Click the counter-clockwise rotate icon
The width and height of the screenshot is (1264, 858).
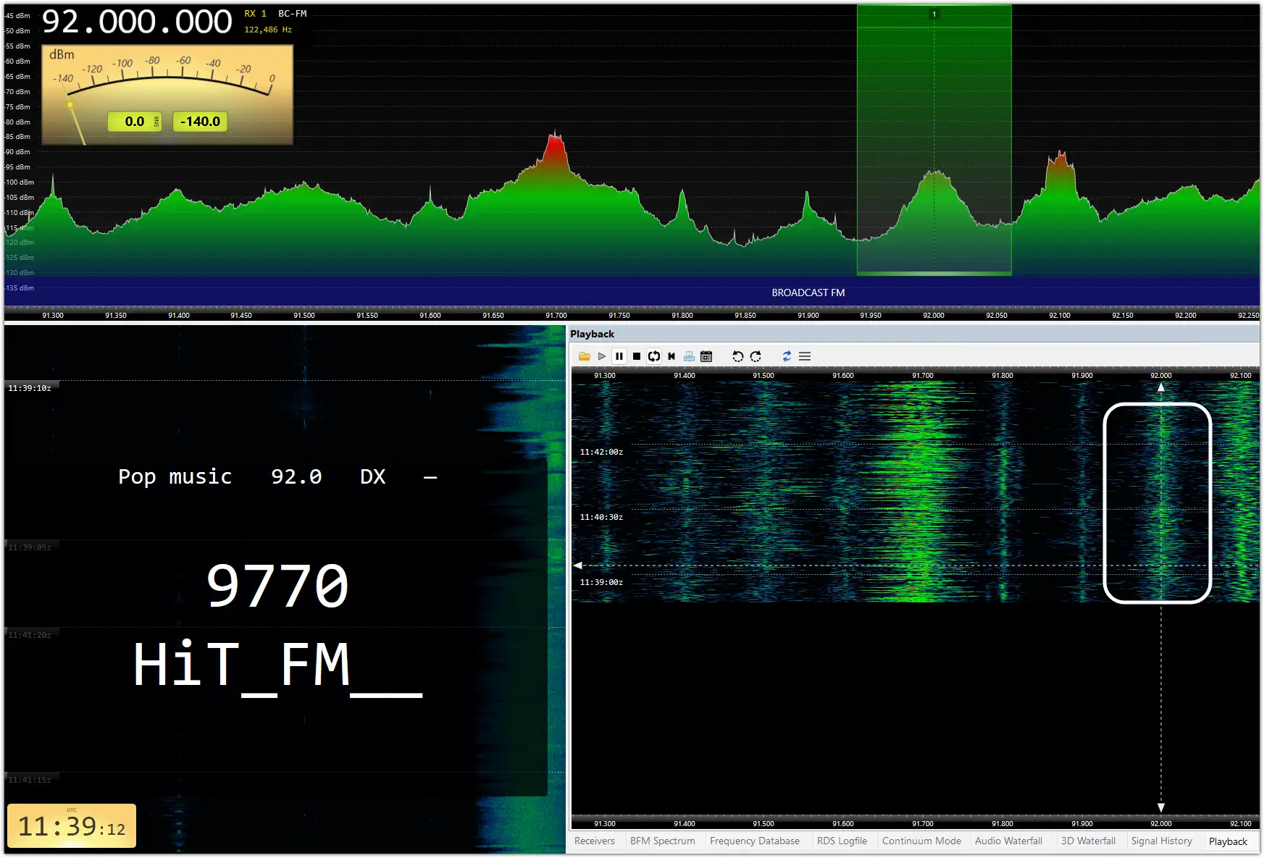(737, 356)
